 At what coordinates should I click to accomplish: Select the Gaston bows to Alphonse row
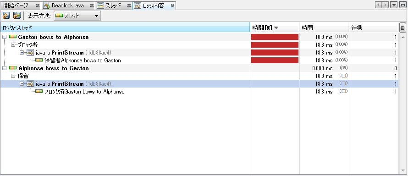coord(199,37)
